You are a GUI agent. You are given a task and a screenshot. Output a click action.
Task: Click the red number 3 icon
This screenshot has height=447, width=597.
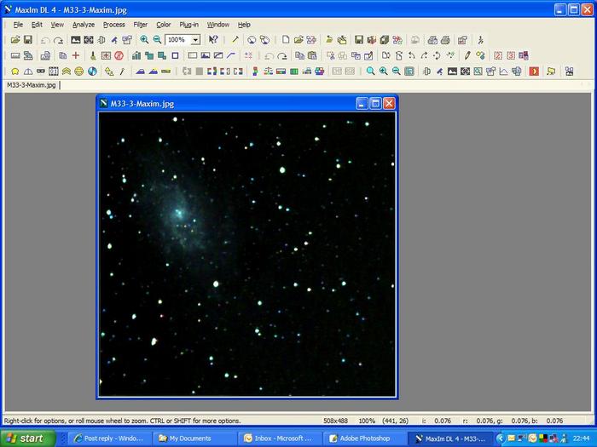511,55
